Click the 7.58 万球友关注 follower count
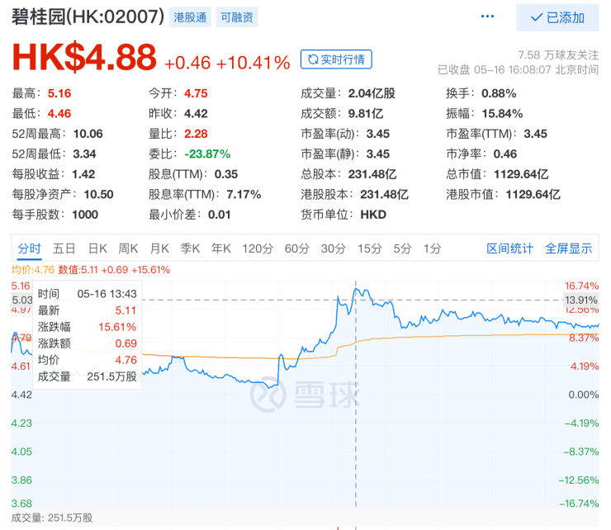This screenshot has height=530, width=611. click(x=558, y=54)
